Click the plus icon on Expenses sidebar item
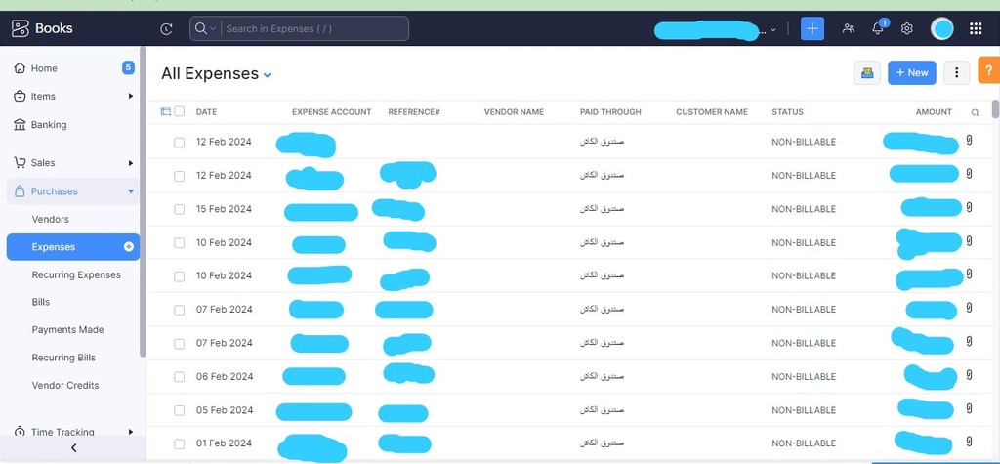 point(129,247)
